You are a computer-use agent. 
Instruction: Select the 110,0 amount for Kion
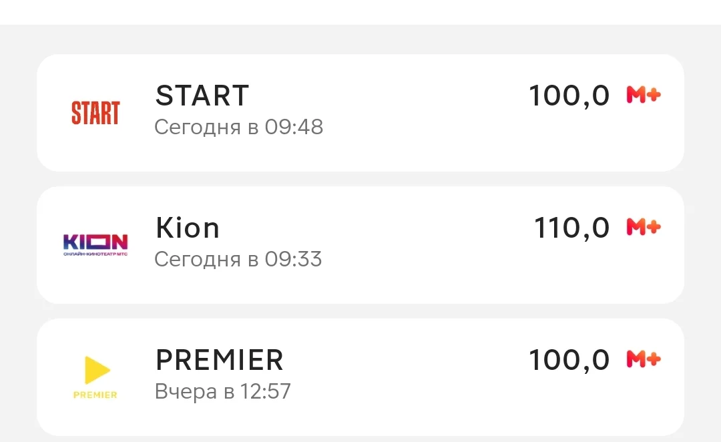click(x=571, y=228)
